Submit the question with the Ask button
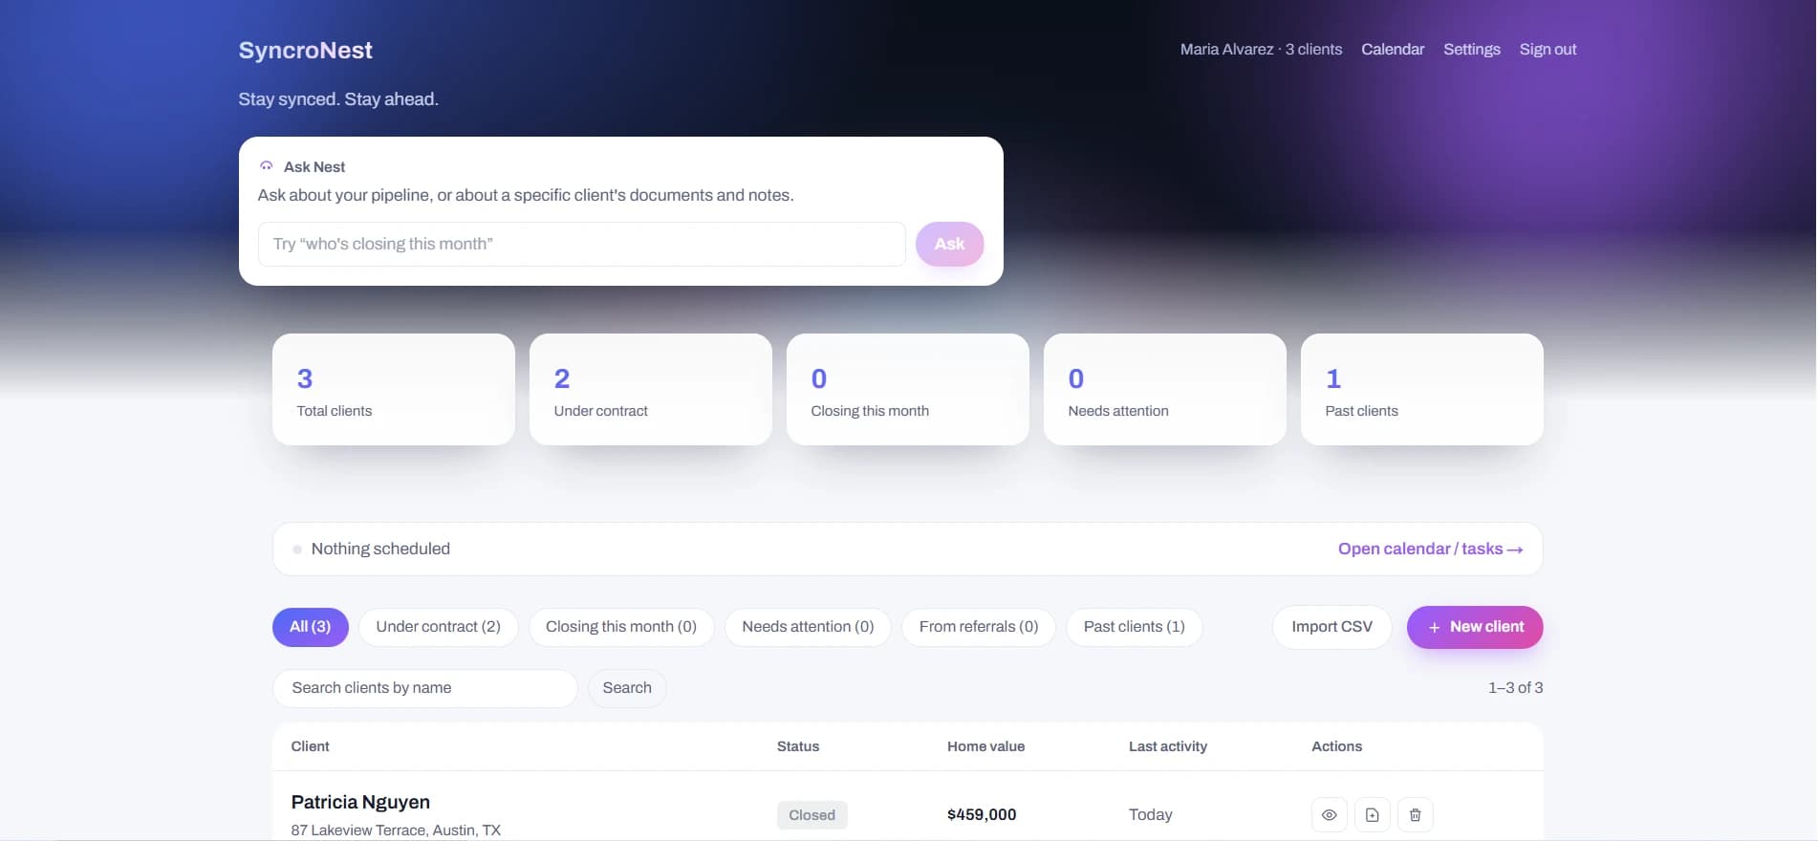 pyautogui.click(x=949, y=244)
